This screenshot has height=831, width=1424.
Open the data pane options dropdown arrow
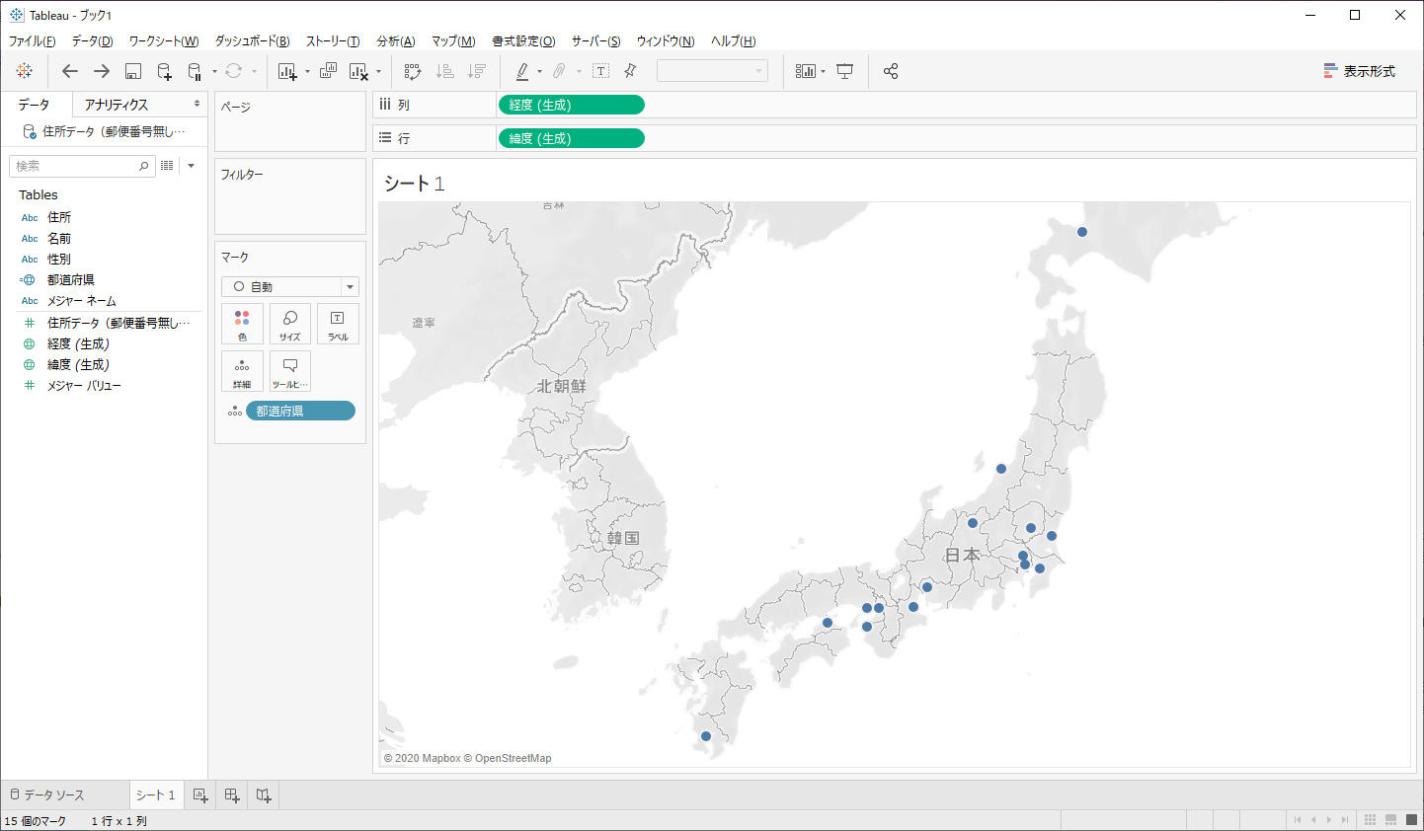coord(192,166)
